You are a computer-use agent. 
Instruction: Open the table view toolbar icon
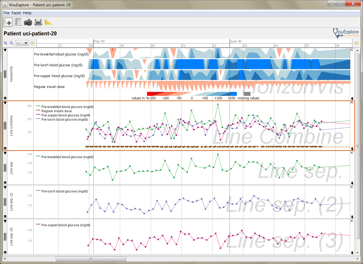[x=18, y=22]
